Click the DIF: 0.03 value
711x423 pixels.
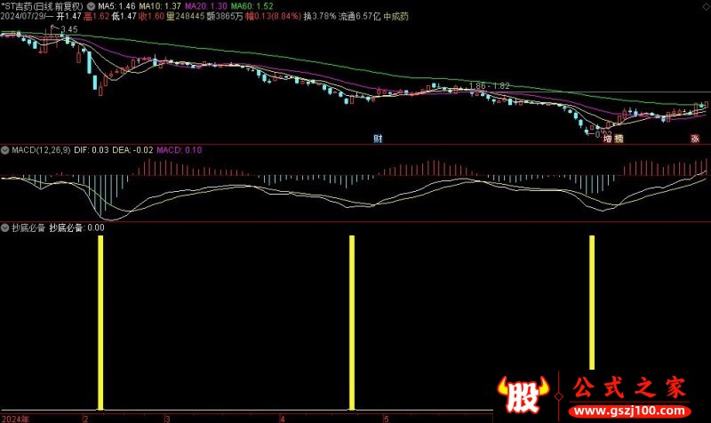[x=92, y=150]
